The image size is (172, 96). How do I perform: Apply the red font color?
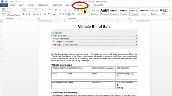tap(54, 14)
